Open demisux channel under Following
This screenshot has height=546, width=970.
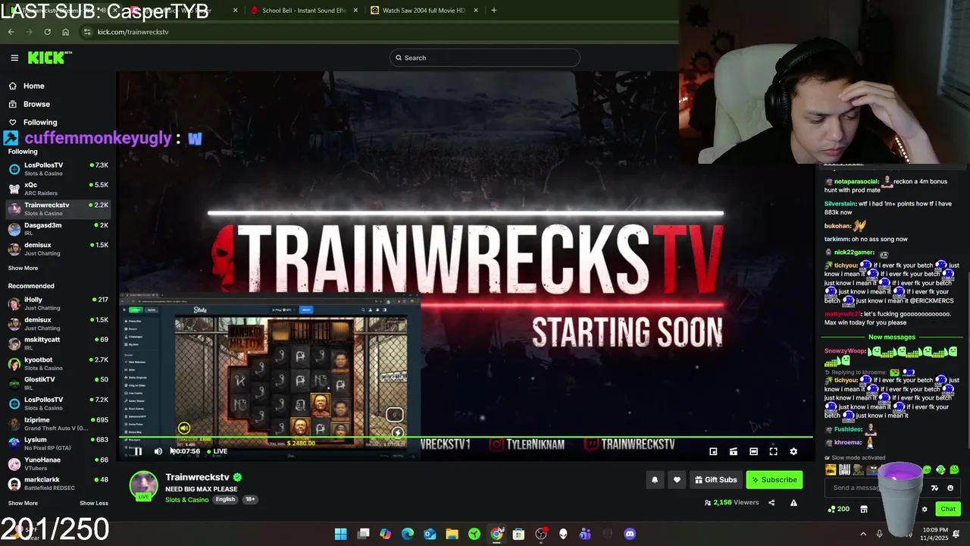click(x=58, y=249)
